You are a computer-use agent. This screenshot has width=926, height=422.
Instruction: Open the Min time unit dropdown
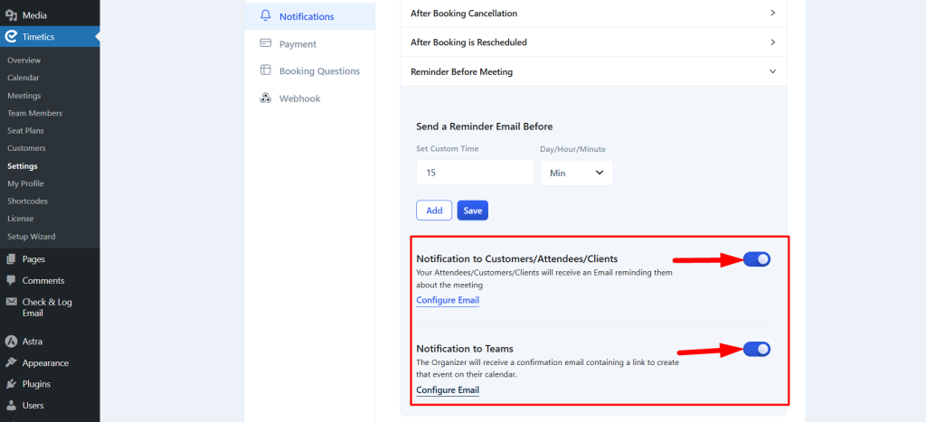pyautogui.click(x=576, y=173)
